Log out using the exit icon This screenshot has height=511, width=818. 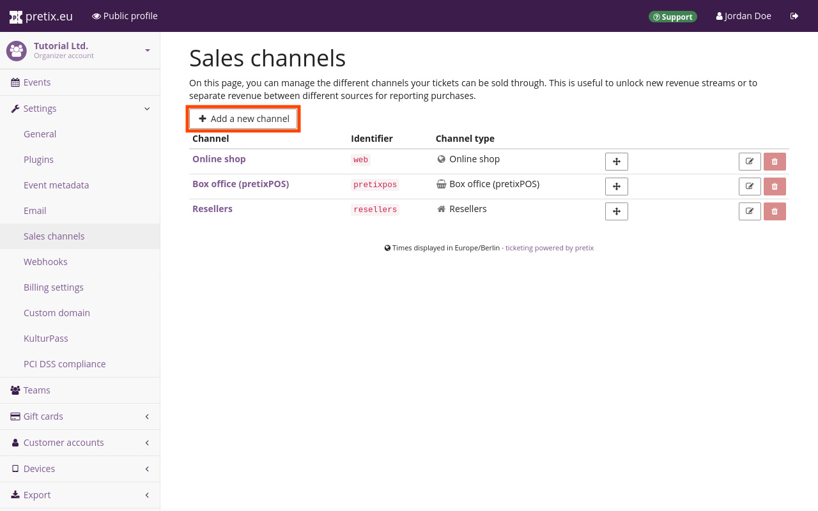(794, 16)
